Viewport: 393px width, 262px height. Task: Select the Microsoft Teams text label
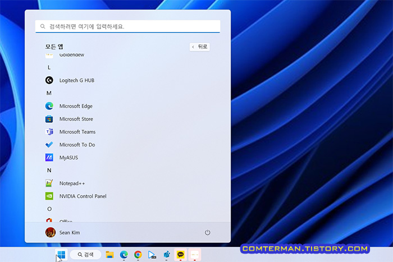click(77, 132)
